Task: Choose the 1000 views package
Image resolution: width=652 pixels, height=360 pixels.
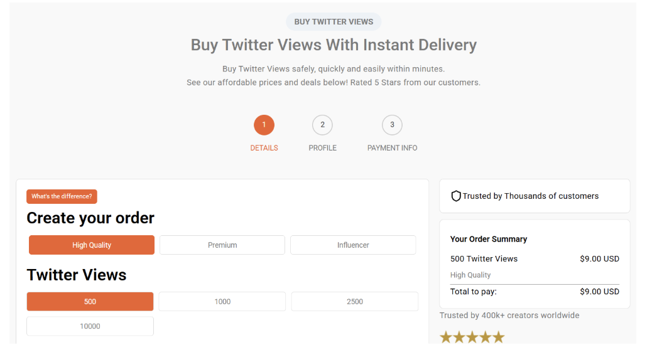Action: 222,302
